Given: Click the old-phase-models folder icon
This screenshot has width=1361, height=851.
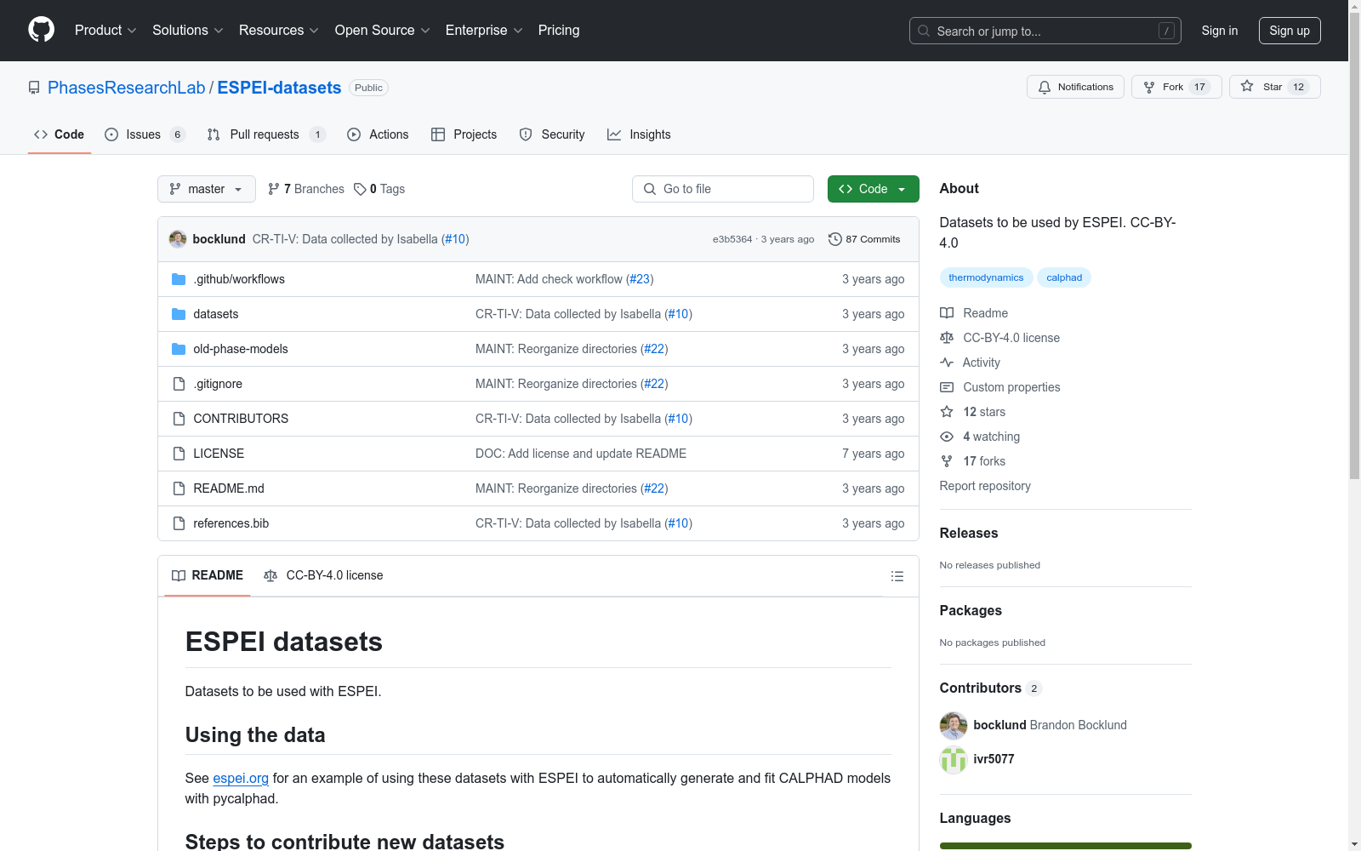Looking at the screenshot, I should (x=179, y=349).
